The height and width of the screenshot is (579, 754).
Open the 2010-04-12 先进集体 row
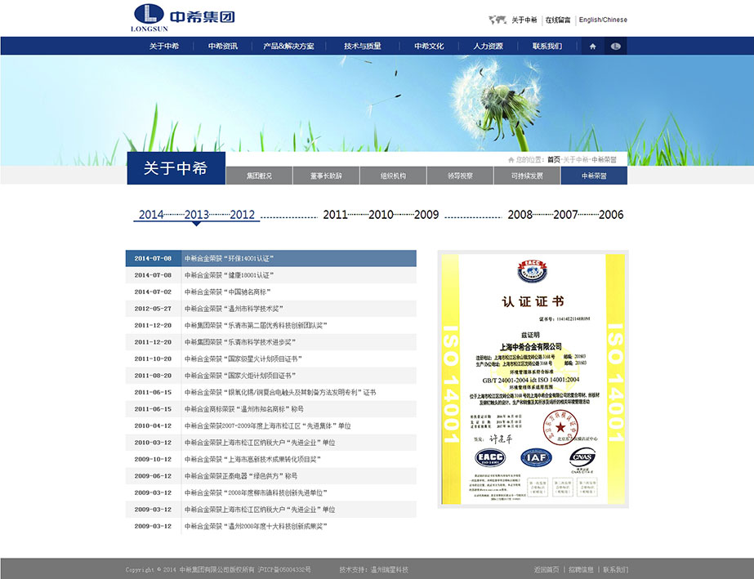pyautogui.click(x=271, y=426)
